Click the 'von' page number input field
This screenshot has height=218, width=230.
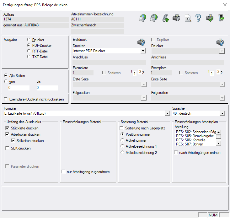pos(19,88)
